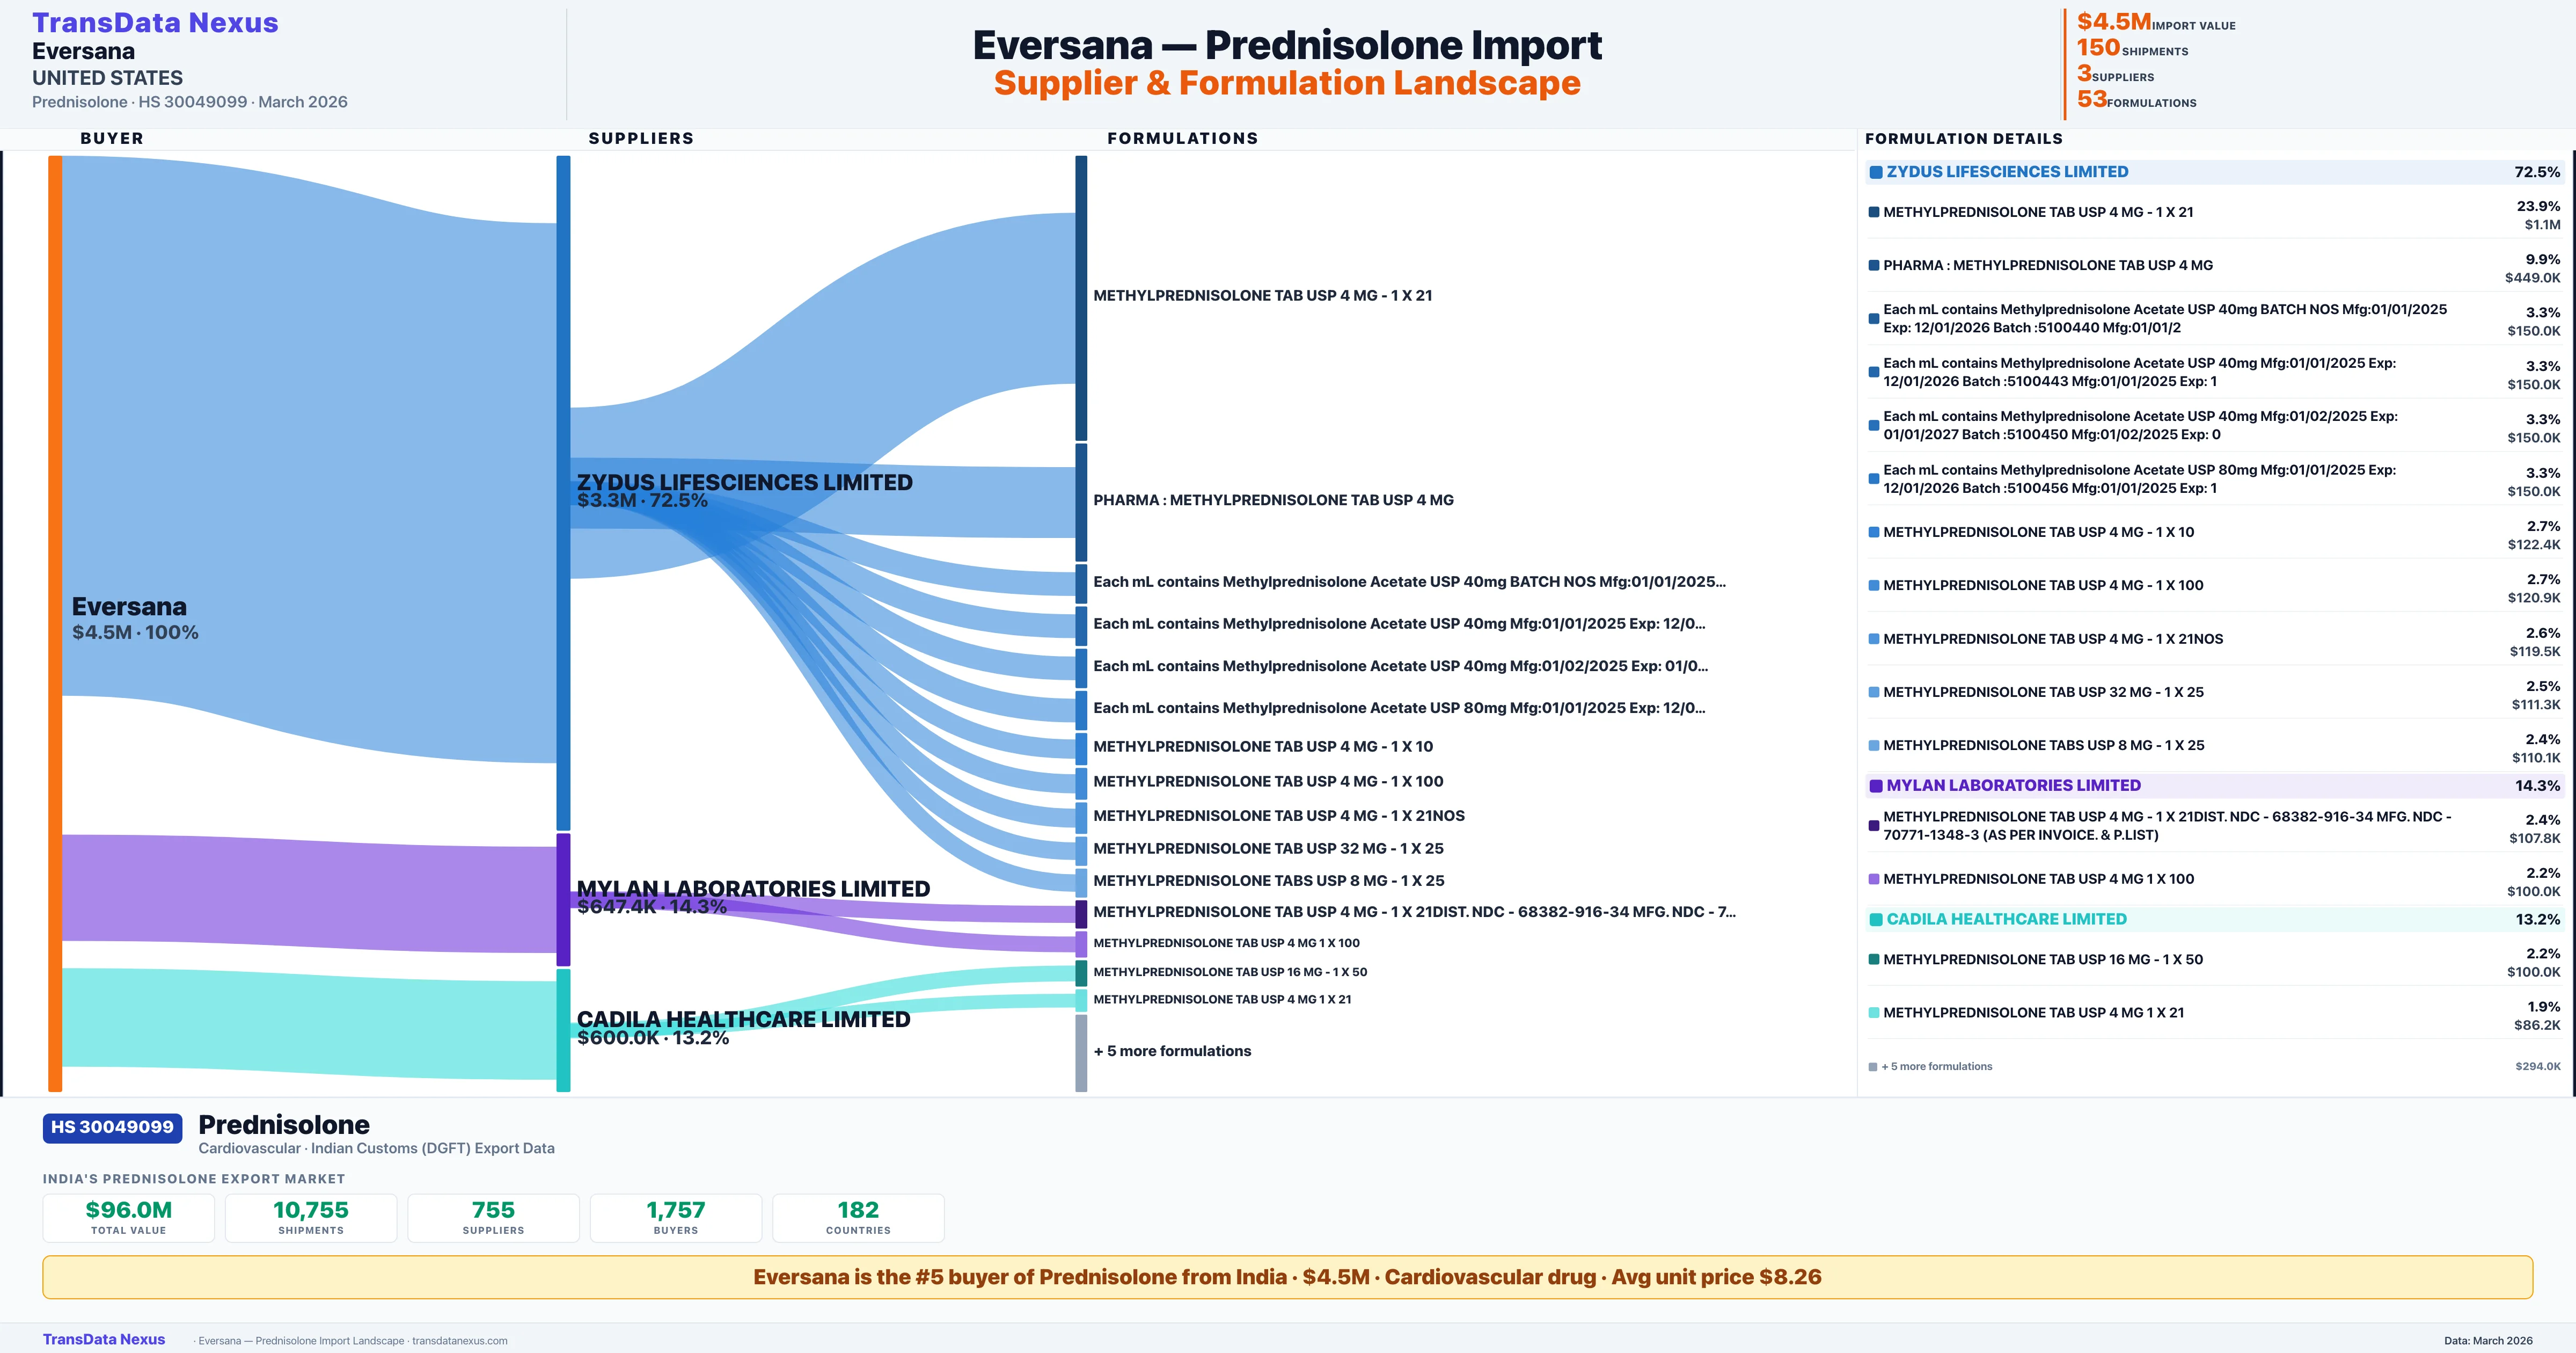The width and height of the screenshot is (2576, 1353).
Task: Click the '+ 5 more formulations' Sankey label
Action: pos(1171,1051)
